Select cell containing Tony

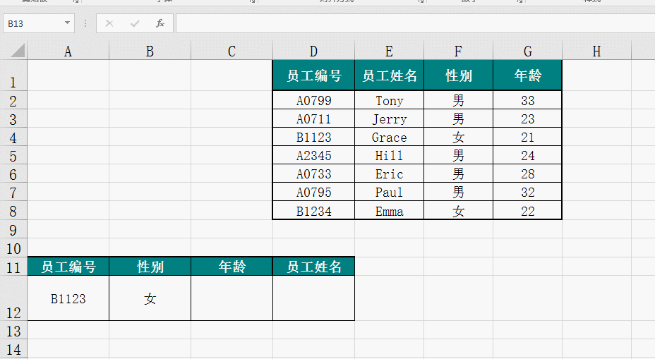point(390,100)
